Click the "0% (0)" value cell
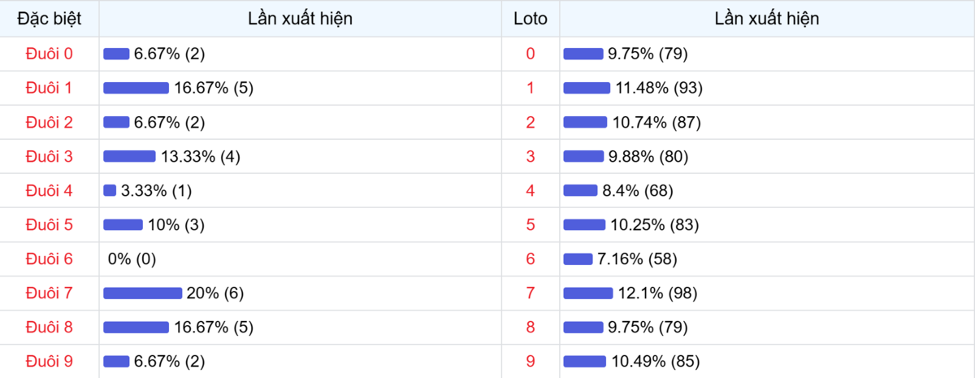Image resolution: width=975 pixels, height=378 pixels. pyautogui.click(x=132, y=259)
